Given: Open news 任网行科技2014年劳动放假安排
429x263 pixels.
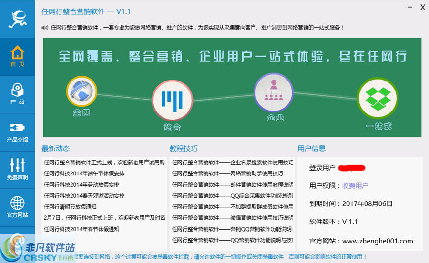Looking at the screenshot, I should point(82,185).
